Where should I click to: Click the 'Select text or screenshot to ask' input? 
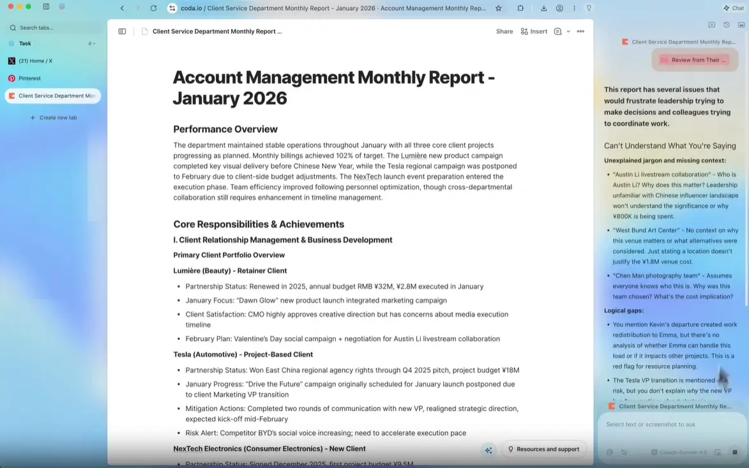pos(664,425)
